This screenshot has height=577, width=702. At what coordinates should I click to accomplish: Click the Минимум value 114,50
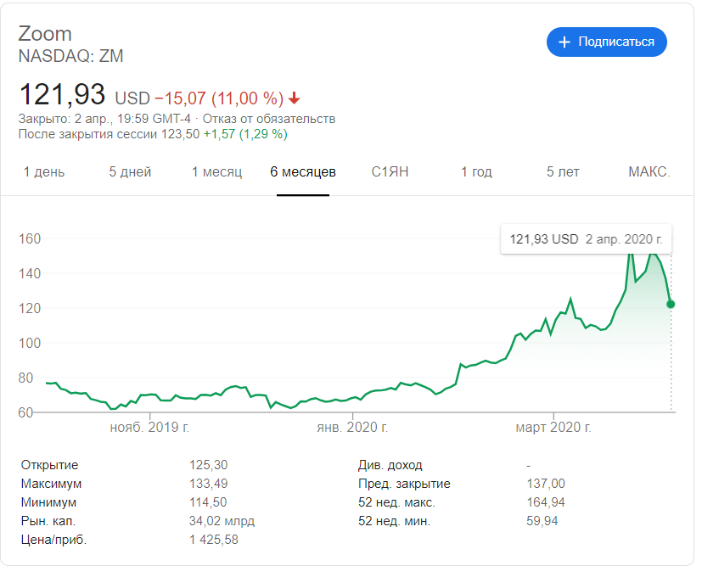click(208, 502)
